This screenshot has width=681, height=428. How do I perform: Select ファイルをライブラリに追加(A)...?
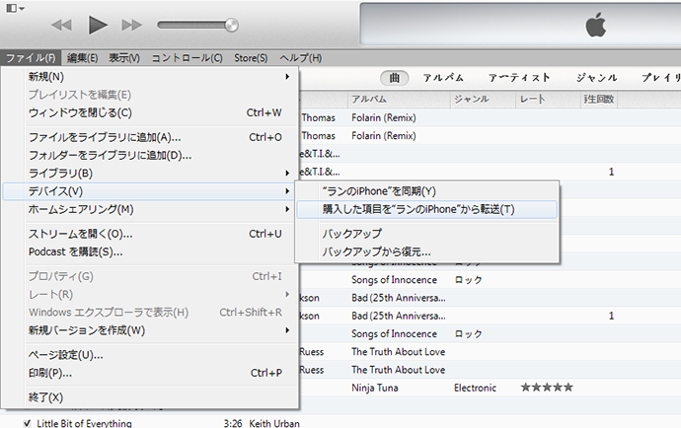tap(150, 138)
